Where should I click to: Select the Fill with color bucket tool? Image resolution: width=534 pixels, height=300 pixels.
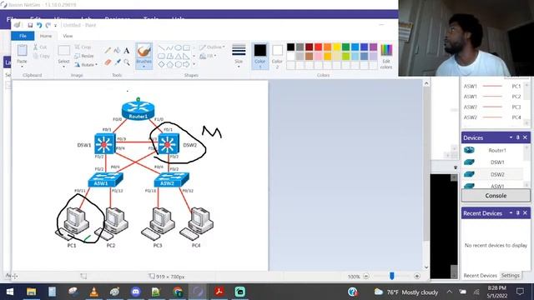(x=117, y=50)
